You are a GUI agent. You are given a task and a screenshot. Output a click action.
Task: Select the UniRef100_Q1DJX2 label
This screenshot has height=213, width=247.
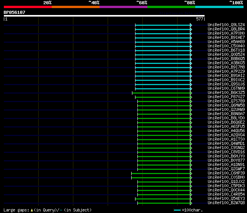tap(226, 182)
